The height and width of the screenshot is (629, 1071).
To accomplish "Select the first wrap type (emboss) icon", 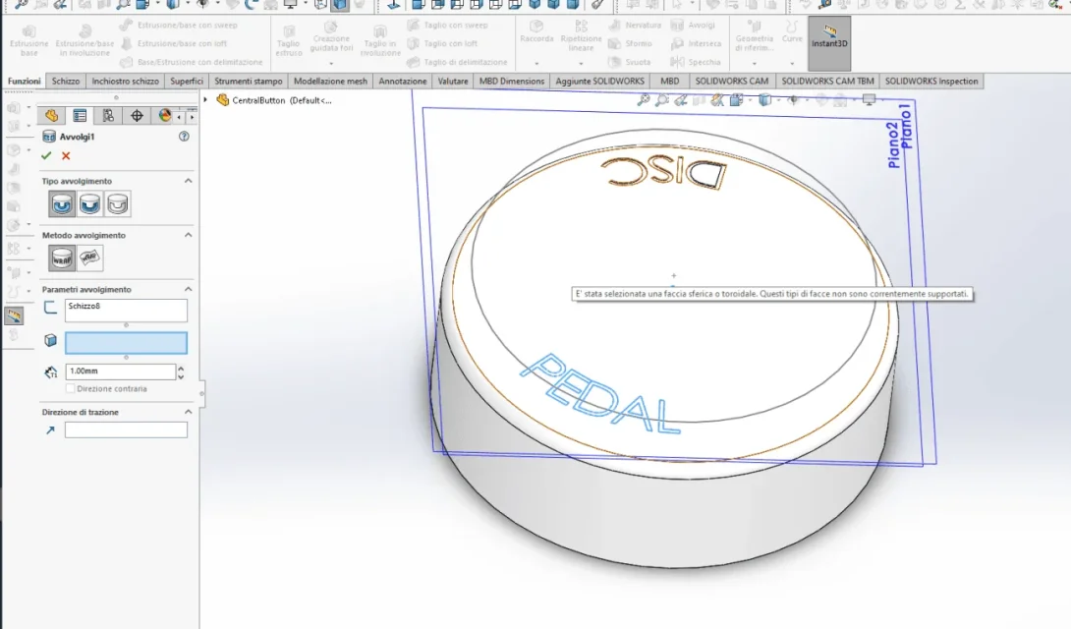I will coord(62,204).
